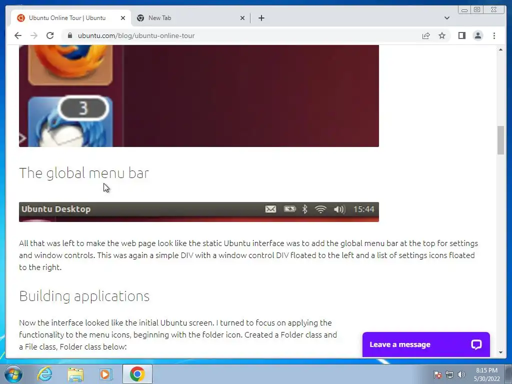Open volume tray icon
The height and width of the screenshot is (384, 512).
point(461,374)
